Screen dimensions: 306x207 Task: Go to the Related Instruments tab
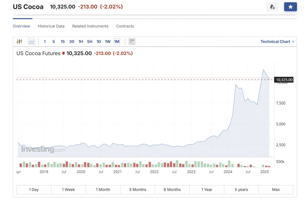point(90,26)
